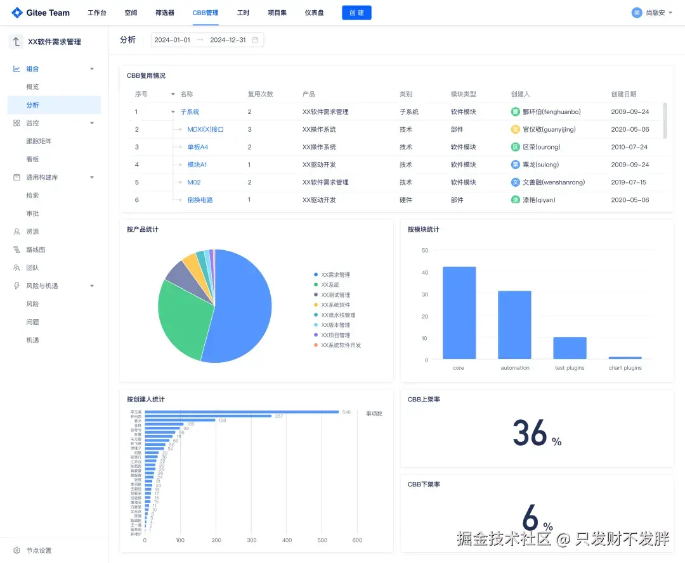Click the user avatar for 尚融安
This screenshot has width=685, height=563.
[x=637, y=13]
